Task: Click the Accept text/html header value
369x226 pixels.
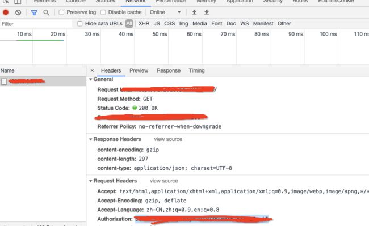Action: tap(244, 191)
